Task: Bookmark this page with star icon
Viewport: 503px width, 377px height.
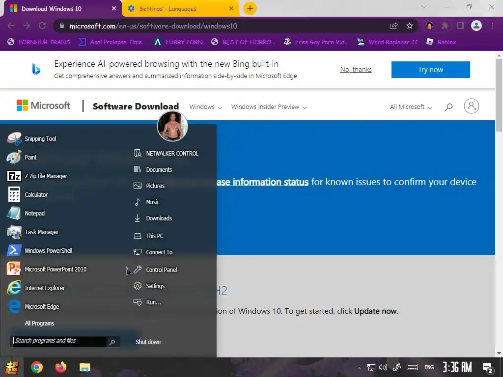Action: [410, 26]
